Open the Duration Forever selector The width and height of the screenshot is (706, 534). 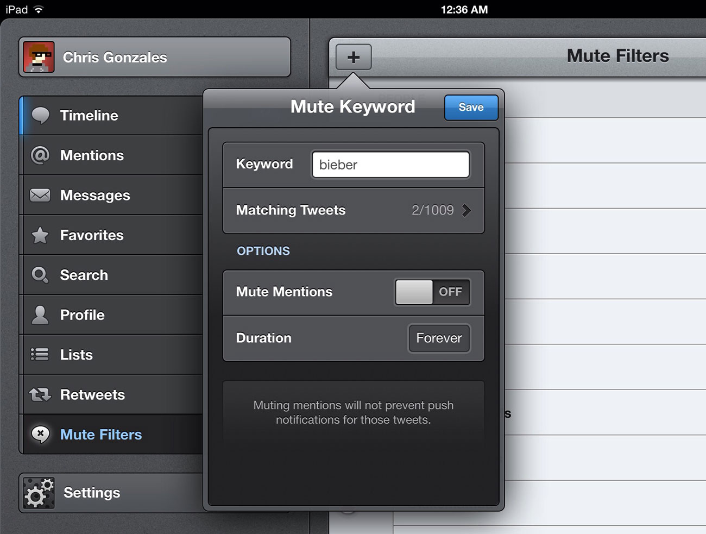439,338
